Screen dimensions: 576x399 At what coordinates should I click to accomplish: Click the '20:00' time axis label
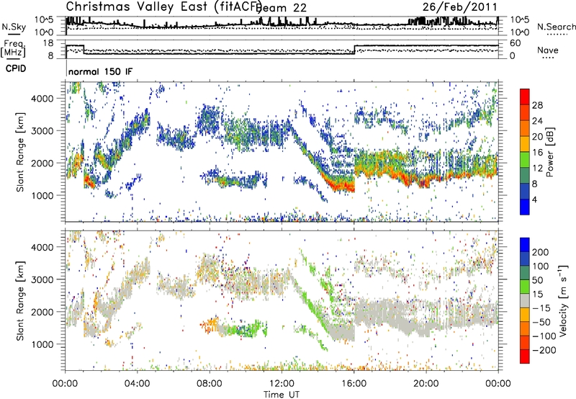click(426, 384)
